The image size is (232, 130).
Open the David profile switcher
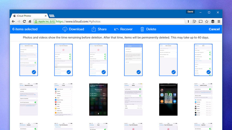pos(191,12)
